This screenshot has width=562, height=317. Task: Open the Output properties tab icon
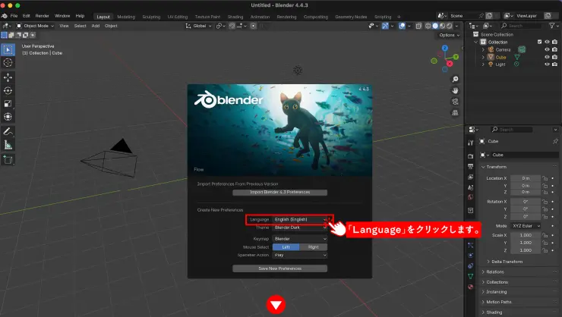pos(471,166)
